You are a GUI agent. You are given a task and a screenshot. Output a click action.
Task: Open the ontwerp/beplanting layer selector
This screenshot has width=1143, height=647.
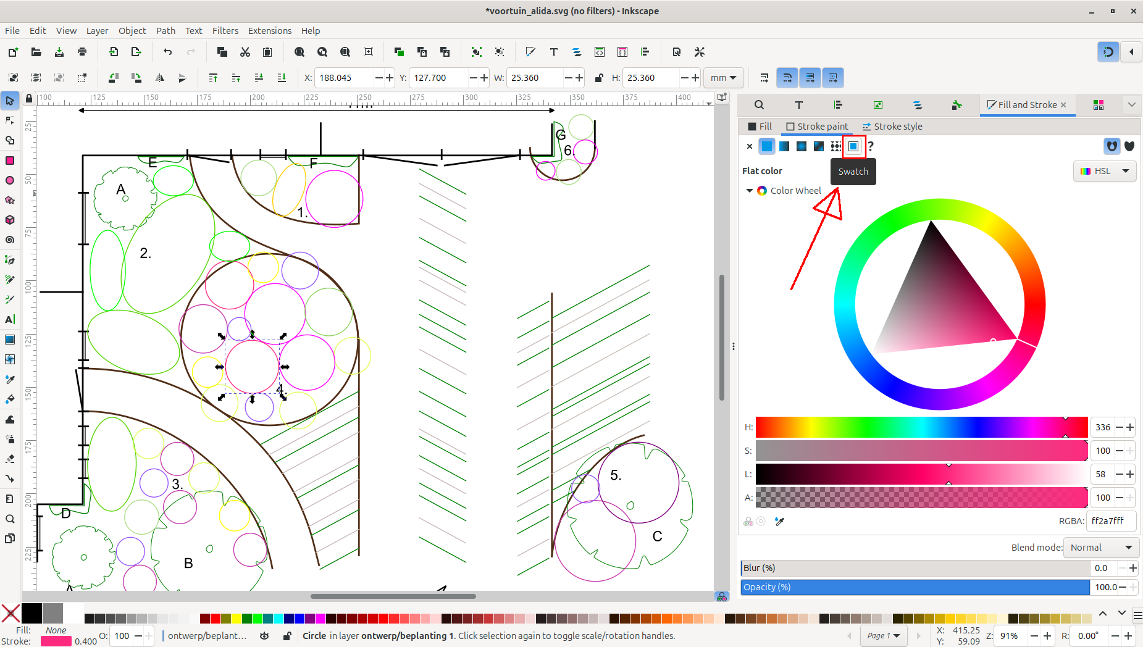click(207, 636)
